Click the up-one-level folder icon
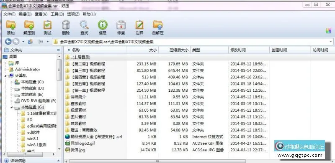Screen dimensions: 335x163 (30, 42)
